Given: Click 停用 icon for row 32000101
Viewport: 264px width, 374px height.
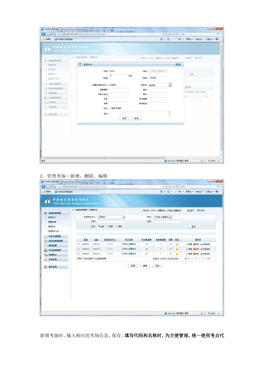Looking at the screenshot, I should coord(195,244).
